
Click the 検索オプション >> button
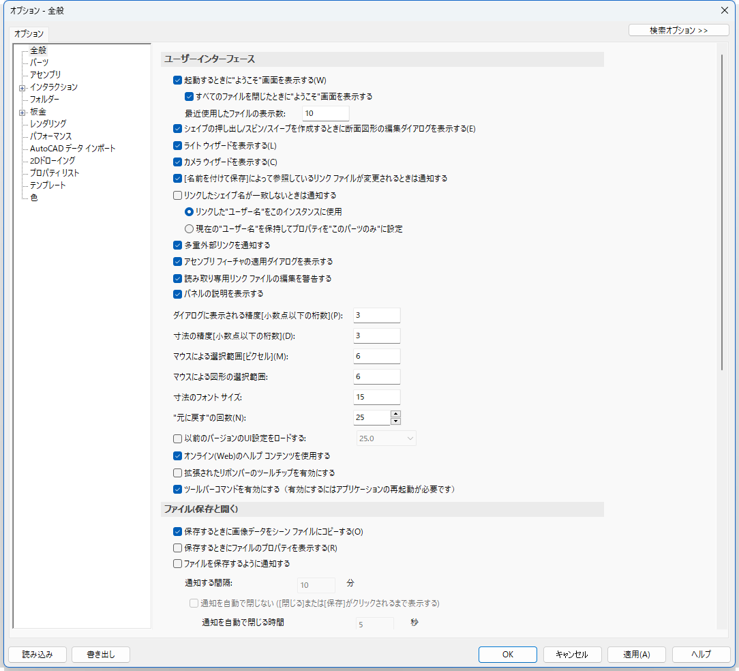(x=678, y=30)
